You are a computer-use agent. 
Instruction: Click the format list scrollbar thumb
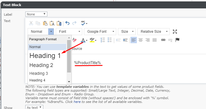[69, 56]
